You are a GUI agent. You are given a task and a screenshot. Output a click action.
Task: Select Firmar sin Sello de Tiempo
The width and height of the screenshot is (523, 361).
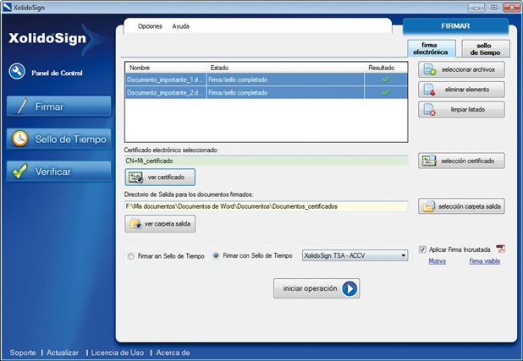point(130,256)
